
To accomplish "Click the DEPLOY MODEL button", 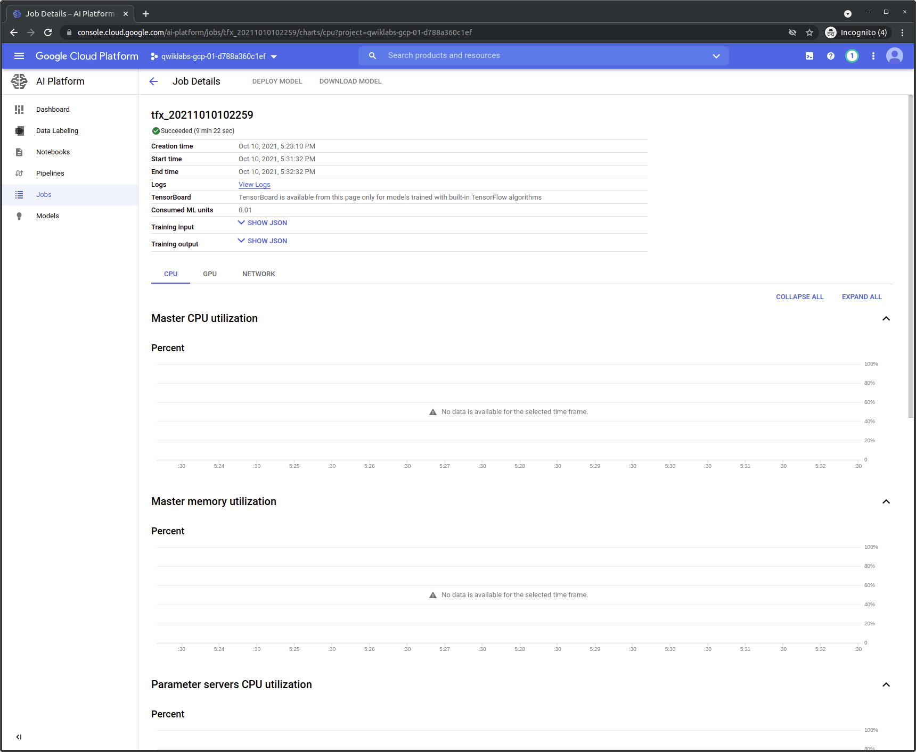I will (277, 81).
